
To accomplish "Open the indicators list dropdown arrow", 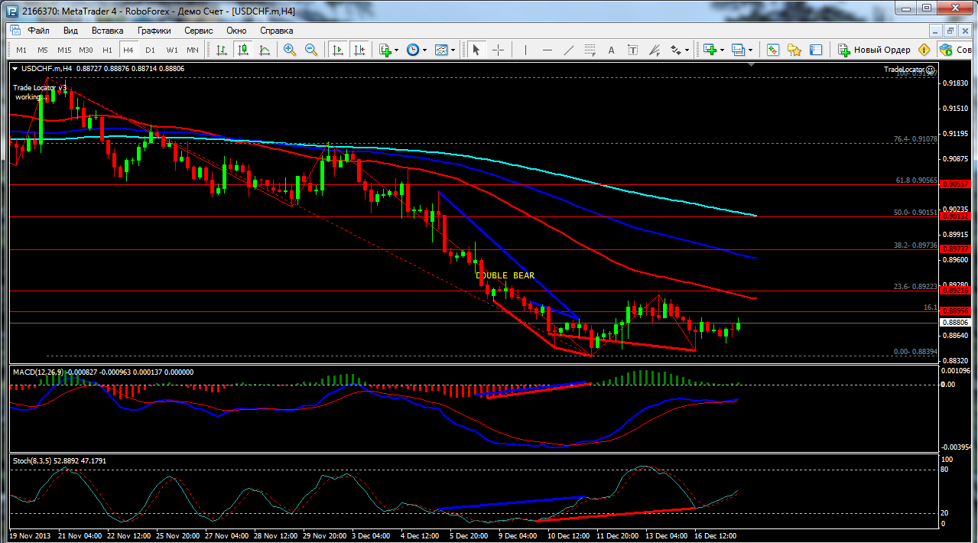I will [397, 50].
